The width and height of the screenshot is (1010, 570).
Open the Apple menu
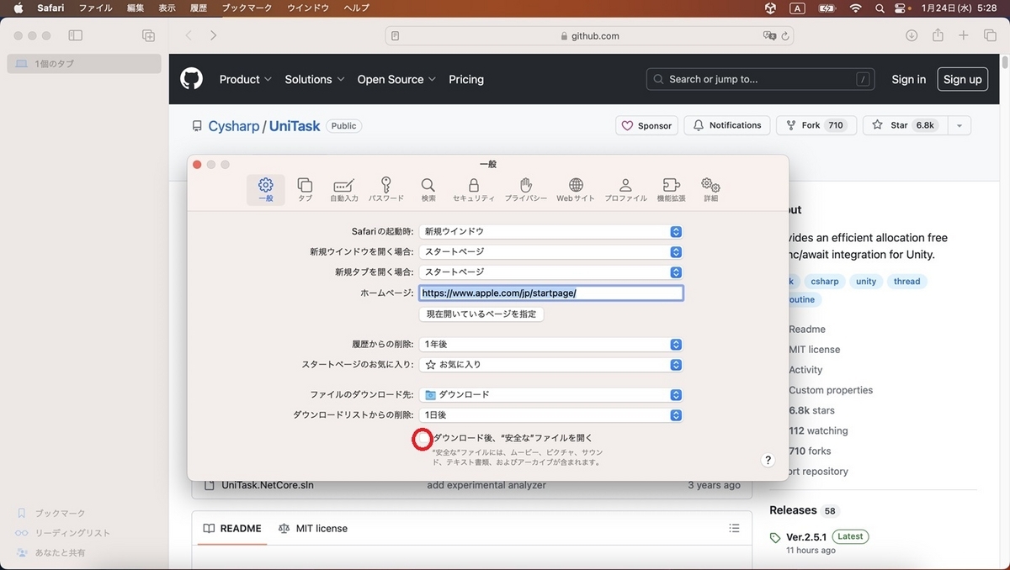tap(18, 8)
